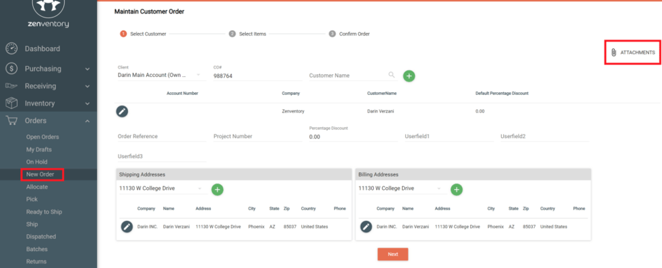Click the Userfield3 input
The width and height of the screenshot is (662, 268).
[162, 157]
